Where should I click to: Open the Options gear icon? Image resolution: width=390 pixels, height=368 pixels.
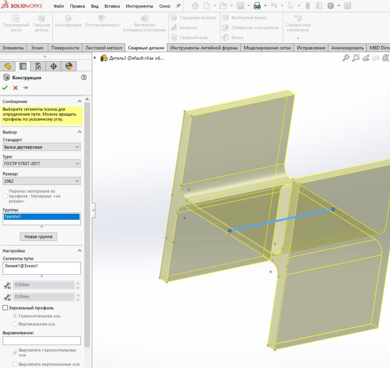coord(331,6)
